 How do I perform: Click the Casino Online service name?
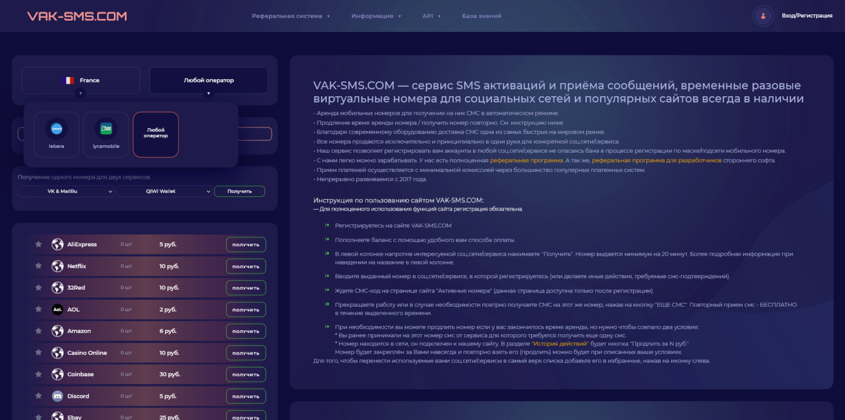87,352
